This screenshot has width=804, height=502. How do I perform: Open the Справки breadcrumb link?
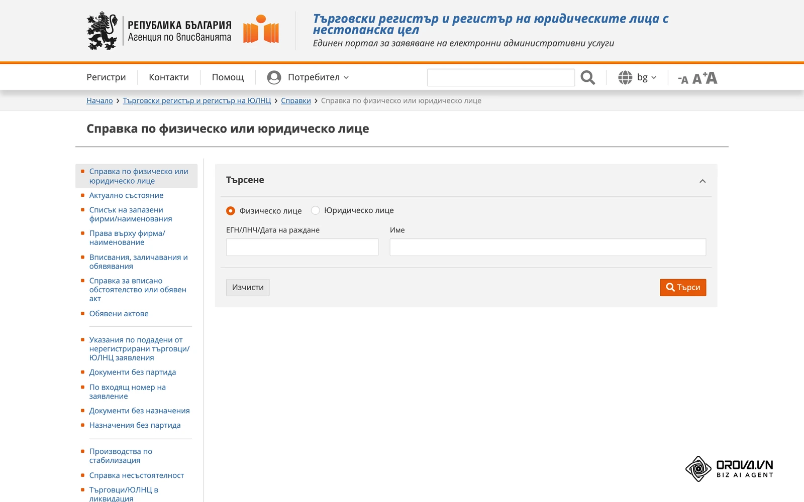click(296, 100)
